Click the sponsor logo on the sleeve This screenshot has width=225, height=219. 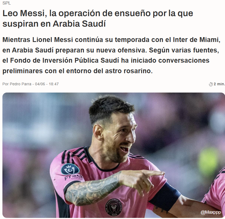(x=73, y=178)
